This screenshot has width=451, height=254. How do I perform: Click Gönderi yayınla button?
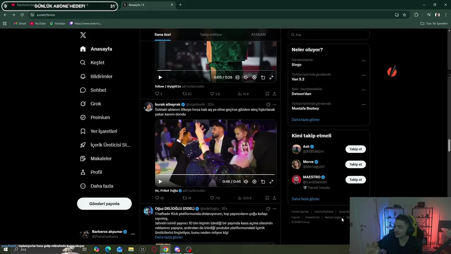tap(104, 204)
